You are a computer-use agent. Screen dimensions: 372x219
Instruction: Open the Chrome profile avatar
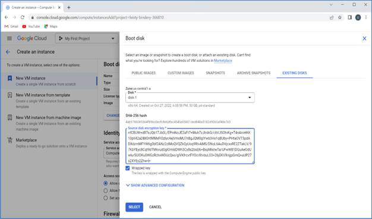(358, 17)
